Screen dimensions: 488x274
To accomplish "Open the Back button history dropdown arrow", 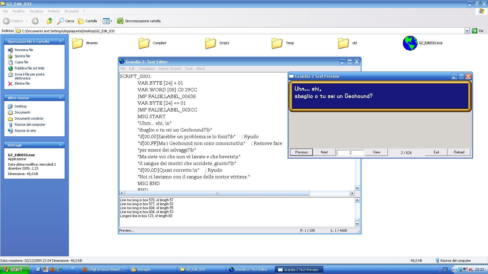I will (x=27, y=21).
